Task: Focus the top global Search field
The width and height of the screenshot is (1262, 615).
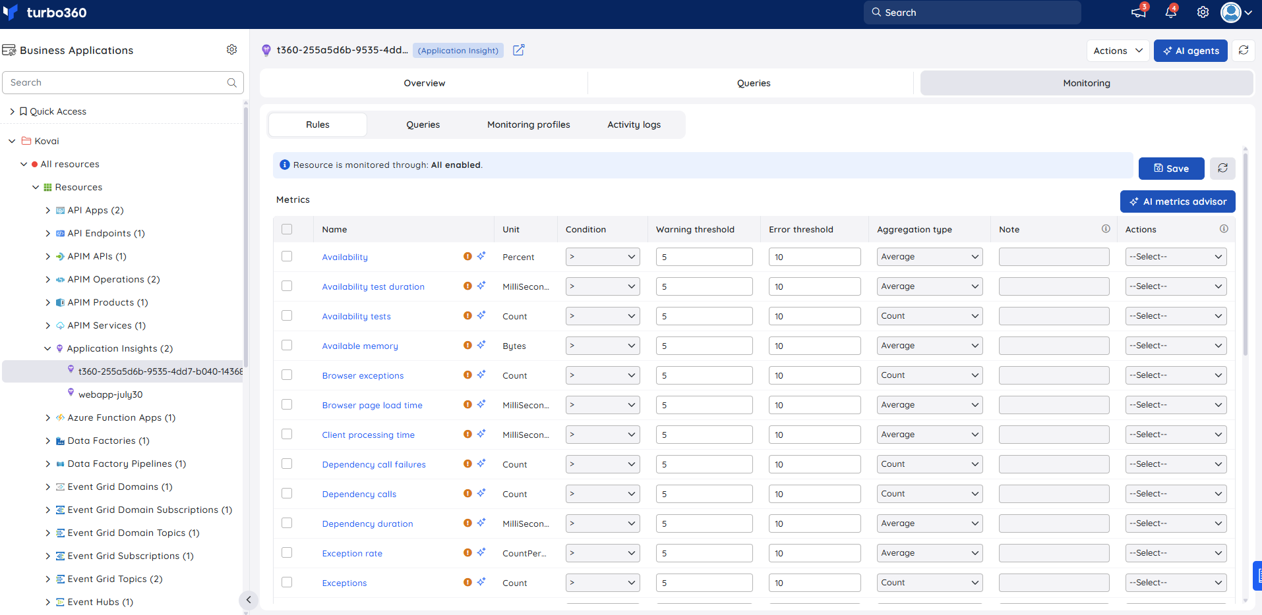Action: (x=973, y=13)
